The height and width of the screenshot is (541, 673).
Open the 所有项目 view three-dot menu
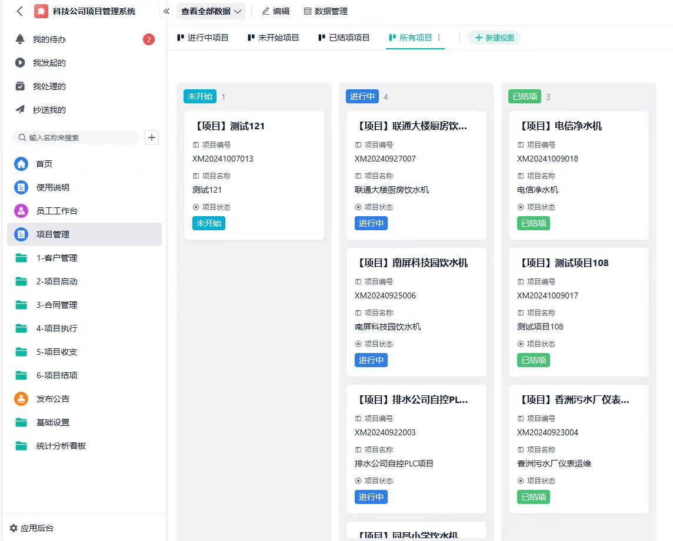(x=439, y=38)
